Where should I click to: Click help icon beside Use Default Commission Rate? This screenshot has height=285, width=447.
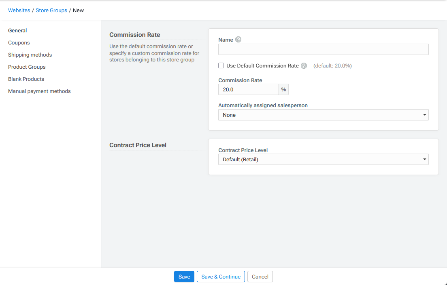pos(304,66)
